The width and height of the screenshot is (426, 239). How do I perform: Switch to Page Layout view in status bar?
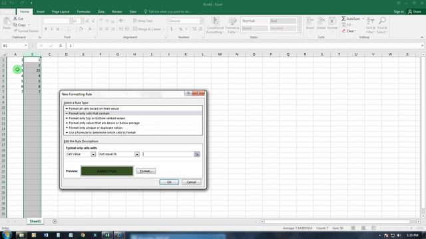click(363, 228)
